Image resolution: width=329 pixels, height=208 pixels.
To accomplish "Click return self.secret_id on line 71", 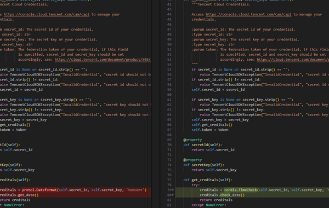I will pyautogui.click(x=213, y=150).
